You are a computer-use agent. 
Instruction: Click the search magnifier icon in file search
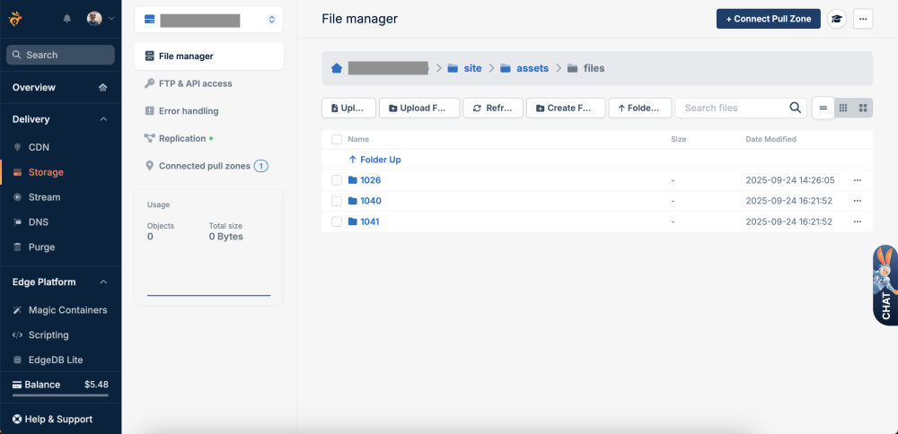796,108
